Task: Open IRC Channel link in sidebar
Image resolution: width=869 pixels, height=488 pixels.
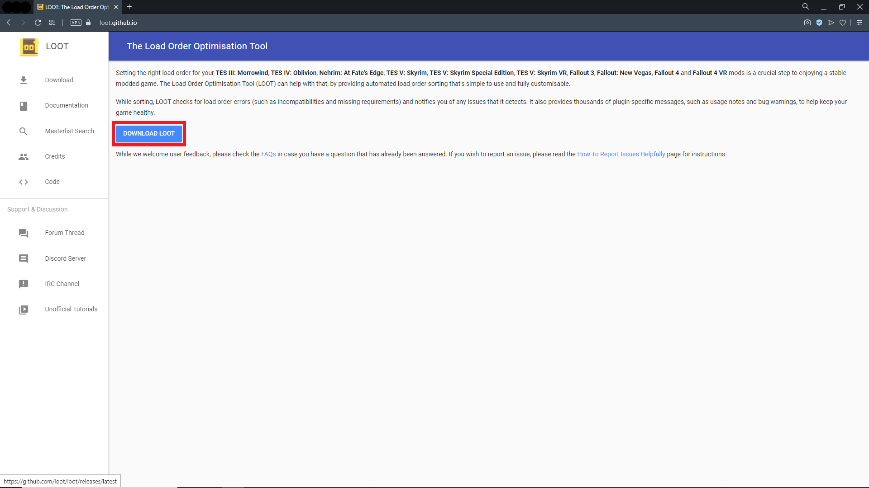Action: coord(54,284)
